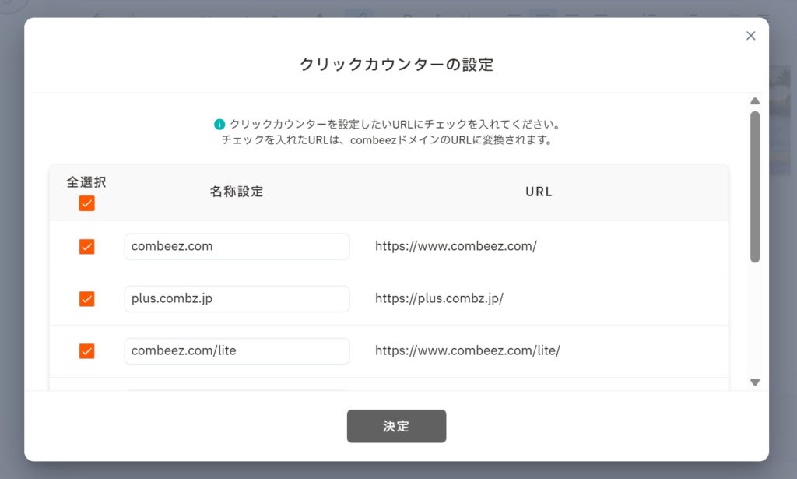Toggle the combeez.com/lite row checkbox

pos(86,351)
